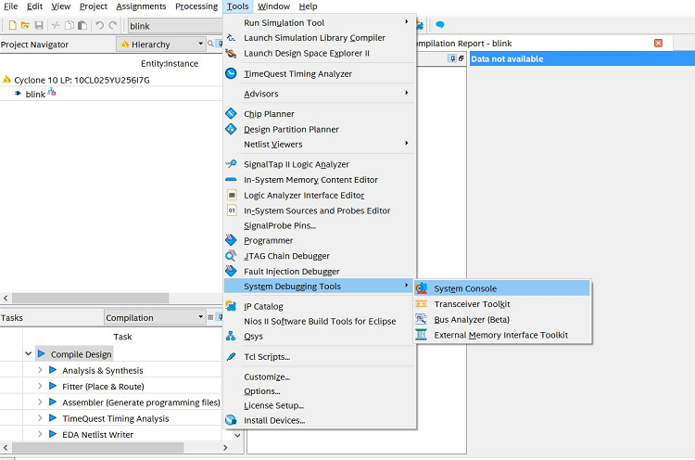Click the Open folder toolbar icon
The height and width of the screenshot is (460, 695).
[25, 25]
